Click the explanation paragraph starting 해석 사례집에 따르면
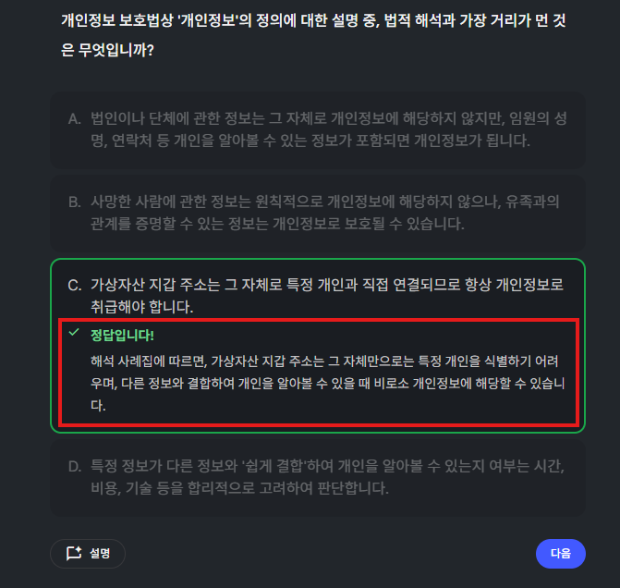The image size is (620, 588). coord(327,383)
